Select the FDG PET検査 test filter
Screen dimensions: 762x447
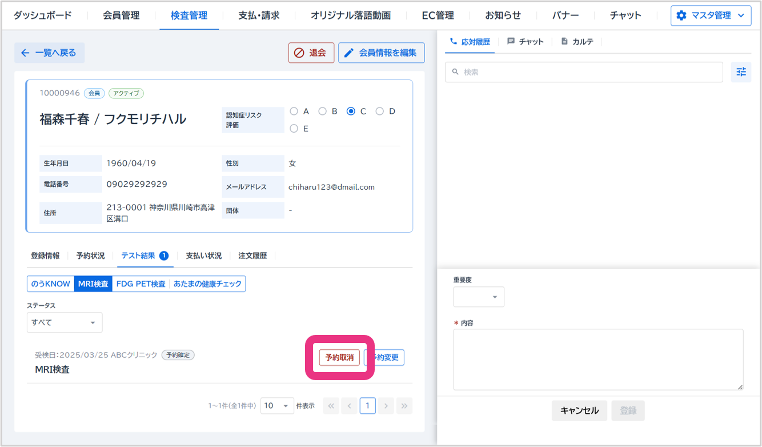(141, 284)
